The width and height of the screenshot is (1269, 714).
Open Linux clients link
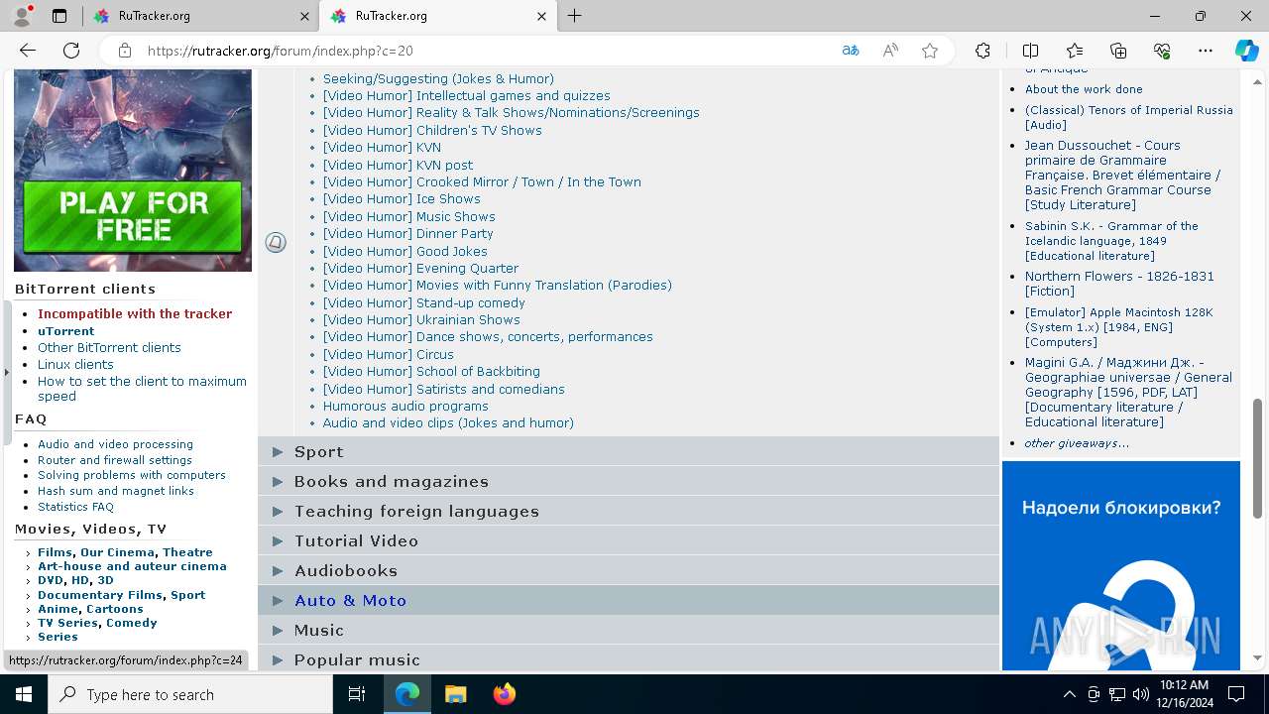click(75, 364)
